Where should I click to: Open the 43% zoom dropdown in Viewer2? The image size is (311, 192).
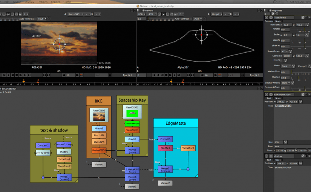point(152,14)
